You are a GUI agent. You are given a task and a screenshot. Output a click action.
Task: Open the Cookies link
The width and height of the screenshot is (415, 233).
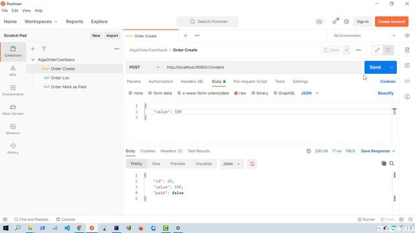coord(388,82)
